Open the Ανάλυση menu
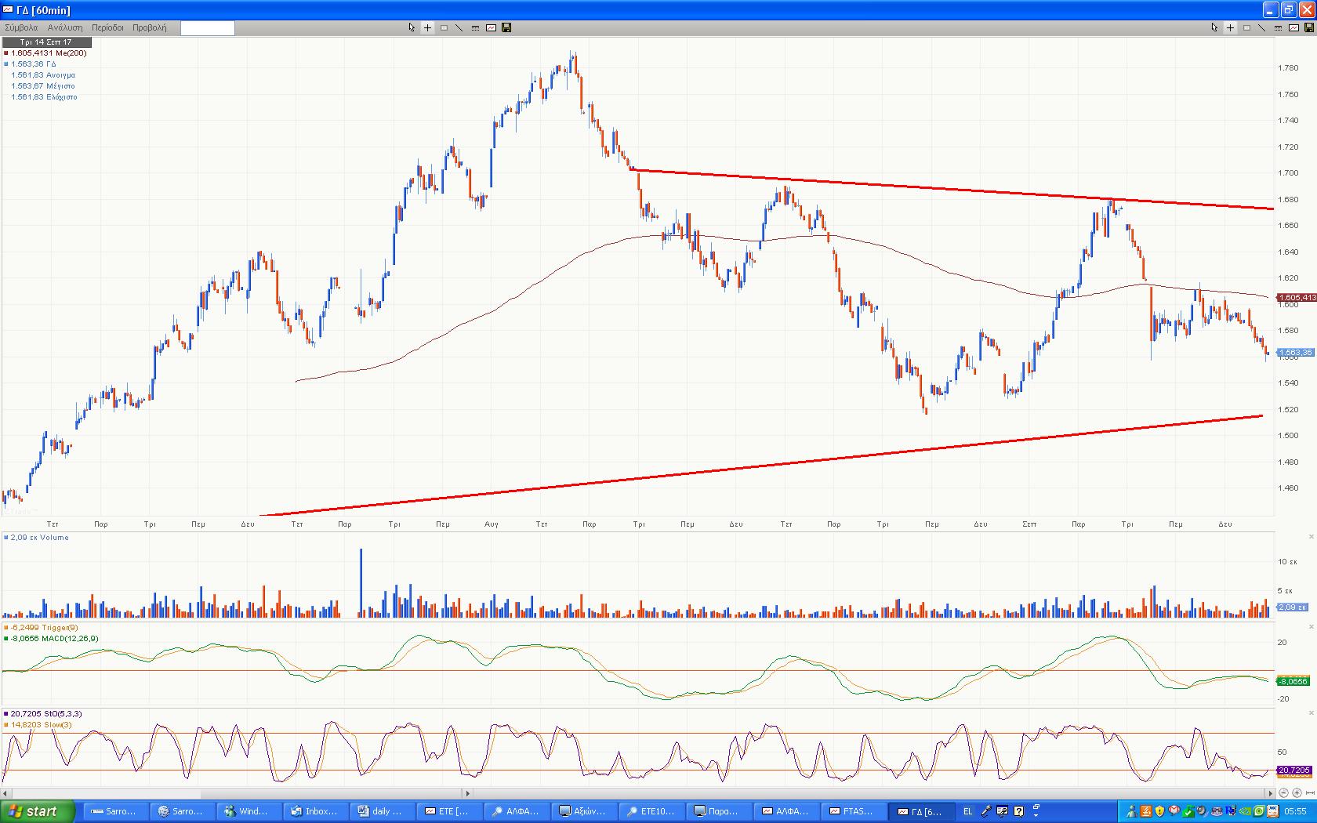Screen dimensions: 1317x823 point(65,27)
